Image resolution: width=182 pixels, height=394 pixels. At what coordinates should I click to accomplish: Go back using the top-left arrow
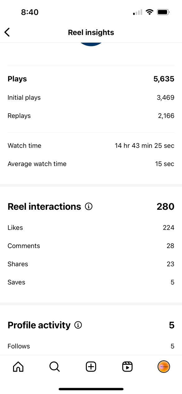(x=7, y=32)
